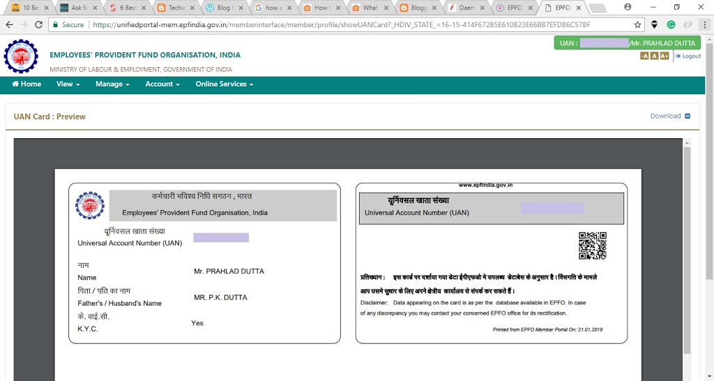Click the location pin extension icon
Image resolution: width=714 pixels, height=381 pixels.
coord(654,24)
